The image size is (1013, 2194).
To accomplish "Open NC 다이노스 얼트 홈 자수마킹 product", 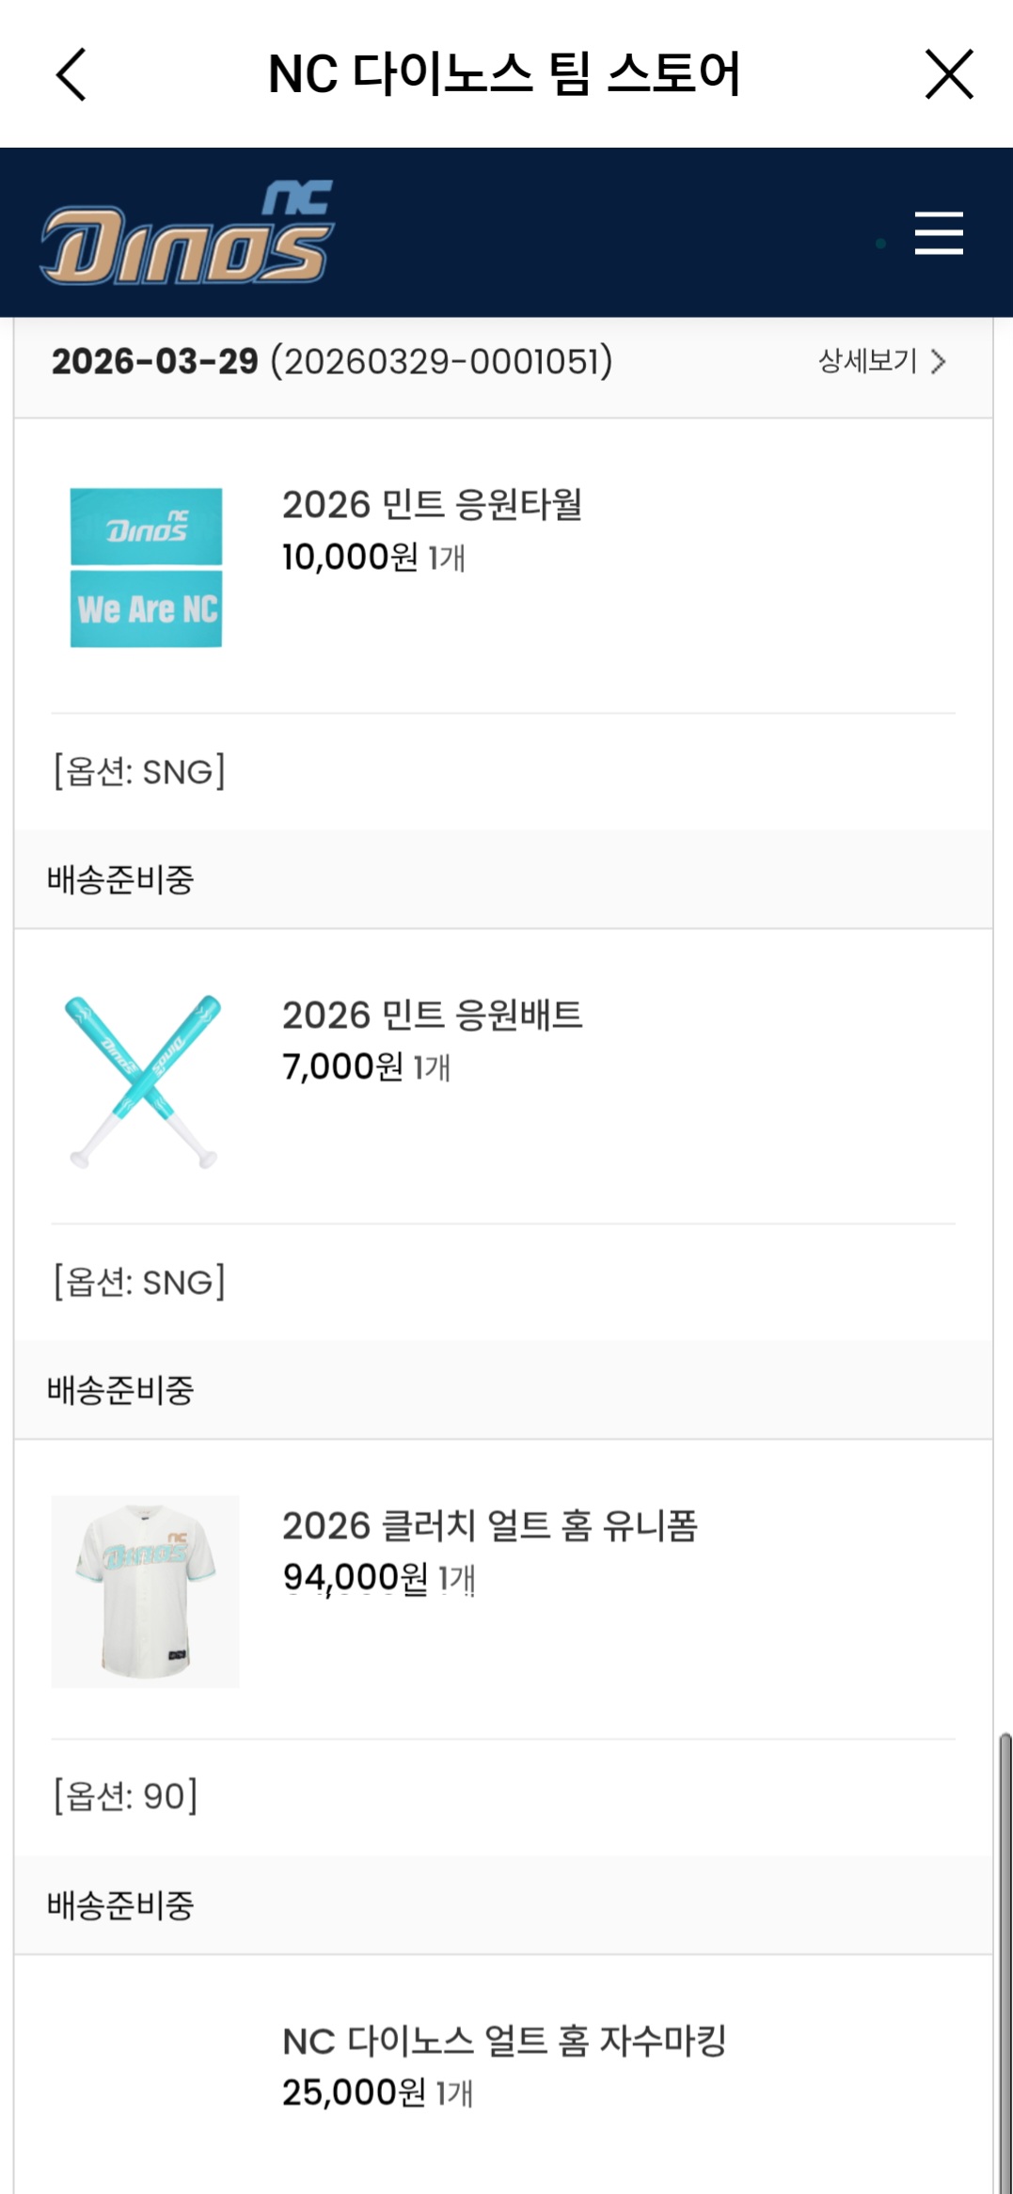I will (504, 2041).
